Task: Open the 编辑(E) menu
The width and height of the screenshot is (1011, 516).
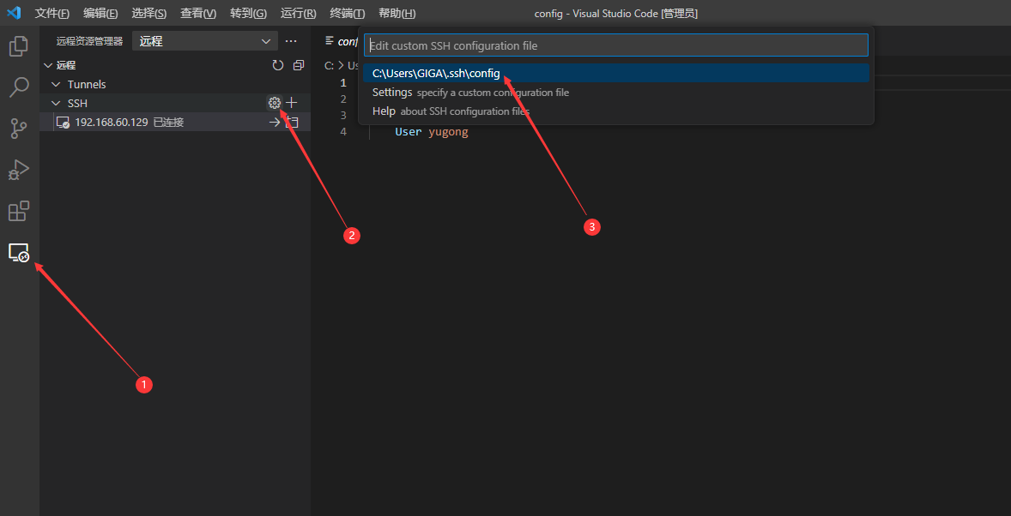Action: [x=100, y=14]
